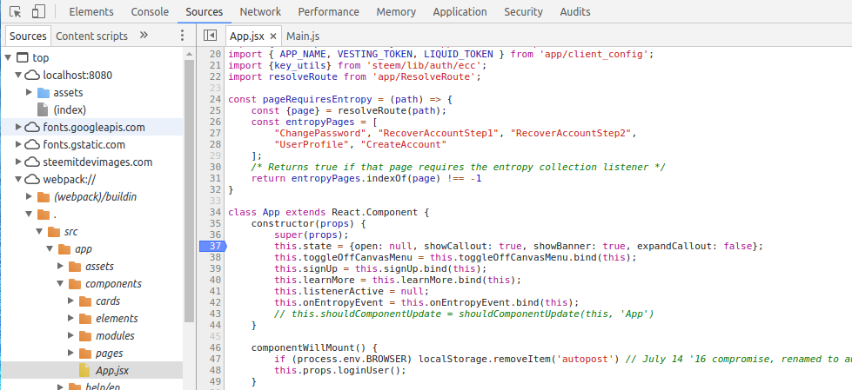This screenshot has height=390, width=852.
Task: Click the cloud icon beside localhost:8080
Action: 33,75
